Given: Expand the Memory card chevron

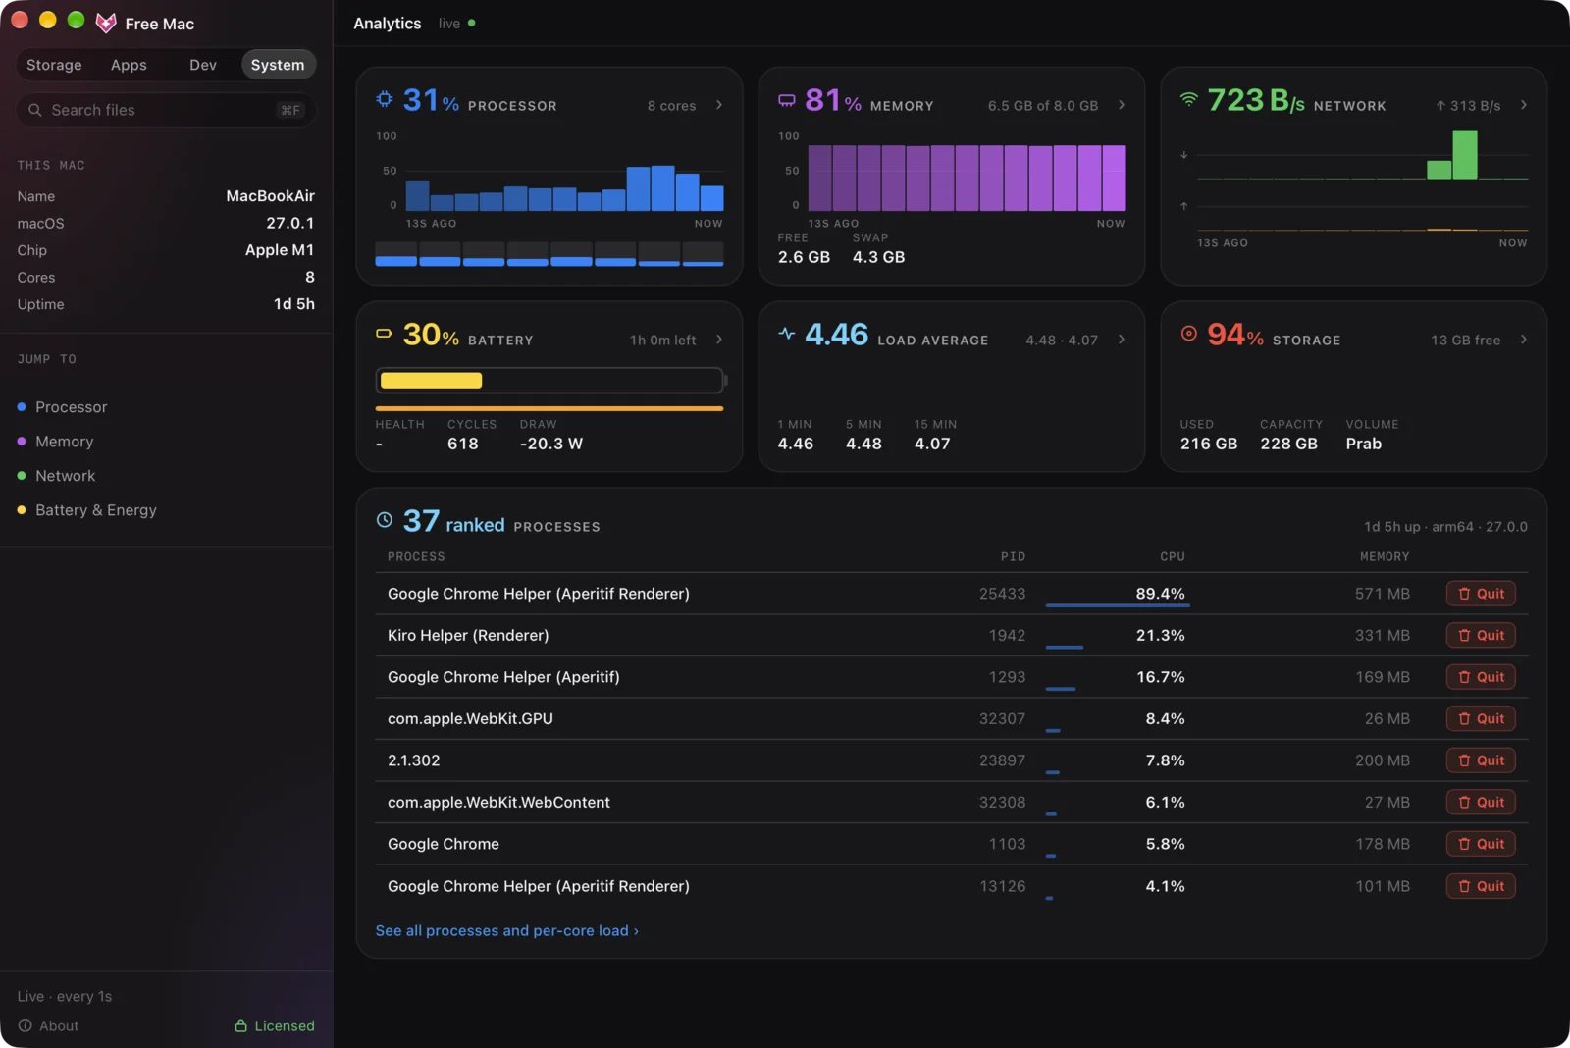Looking at the screenshot, I should pos(1122,105).
